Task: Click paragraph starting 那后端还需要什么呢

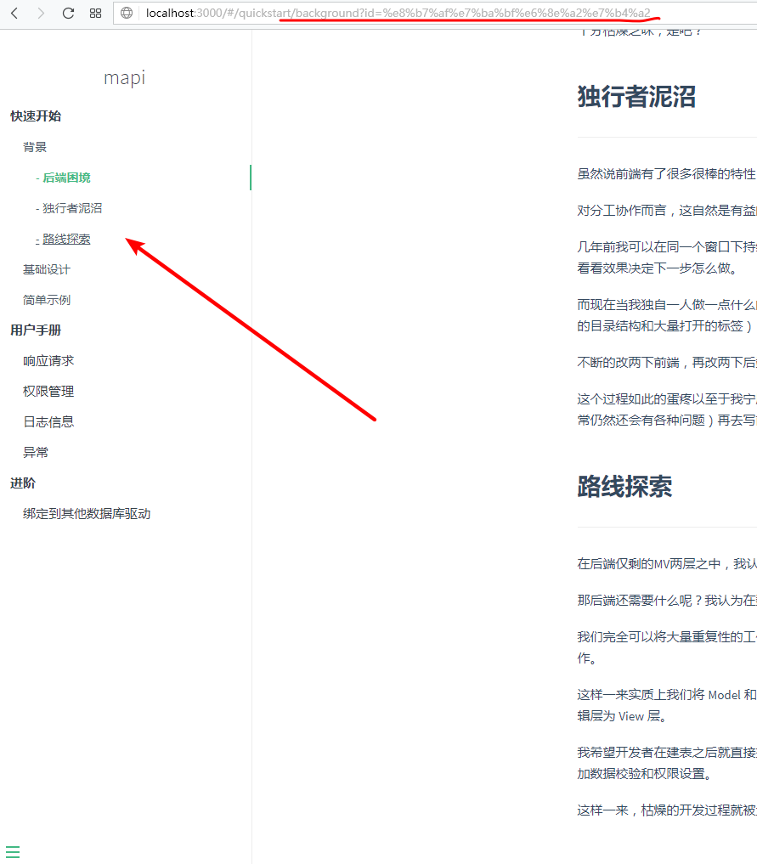Action: (x=667, y=600)
